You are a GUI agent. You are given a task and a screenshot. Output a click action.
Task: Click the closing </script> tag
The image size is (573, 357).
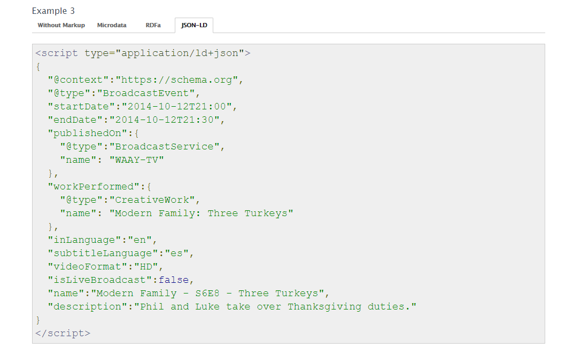point(63,334)
